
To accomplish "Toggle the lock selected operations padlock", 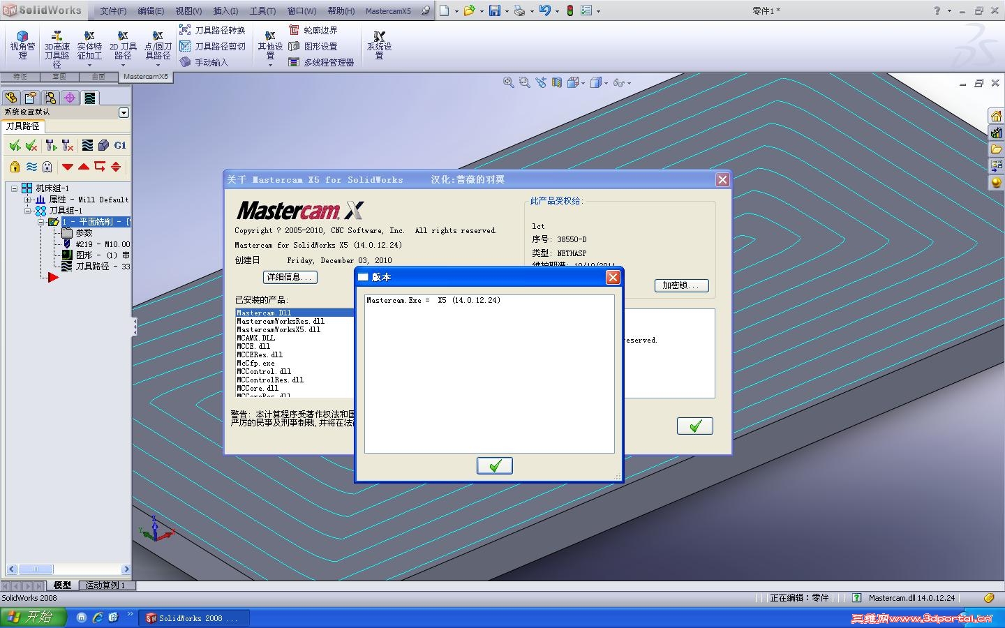I will (x=15, y=167).
